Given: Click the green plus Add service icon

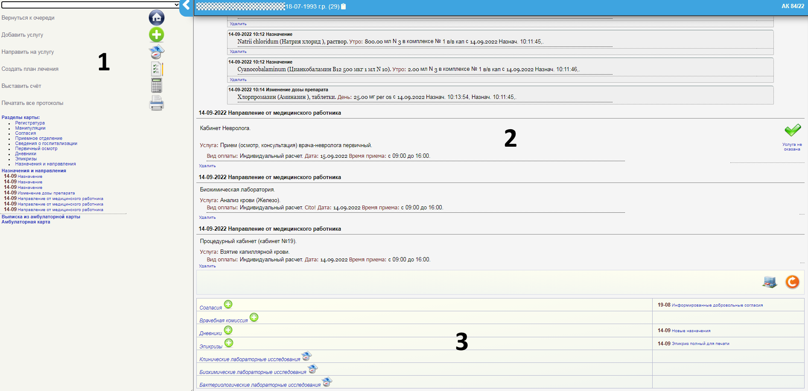Looking at the screenshot, I should [157, 35].
